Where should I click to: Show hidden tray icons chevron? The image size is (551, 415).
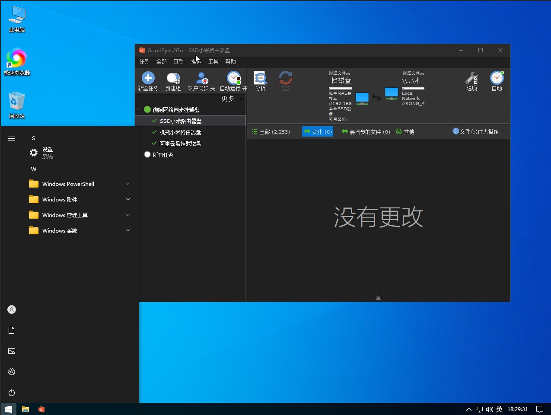click(469, 409)
